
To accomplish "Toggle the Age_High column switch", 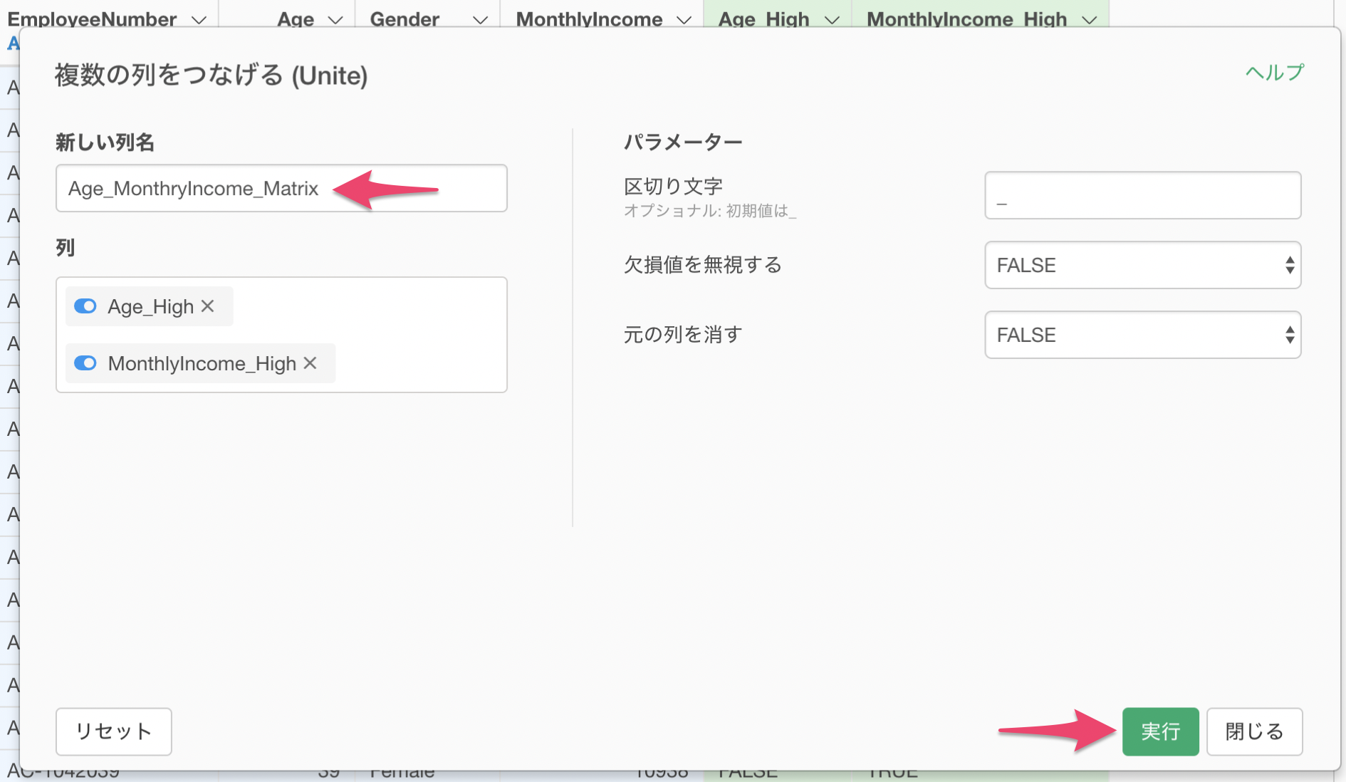I will click(x=85, y=306).
